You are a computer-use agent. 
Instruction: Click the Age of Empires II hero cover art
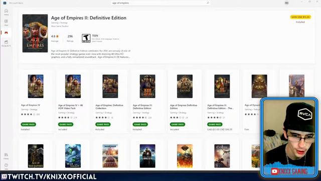point(35,33)
